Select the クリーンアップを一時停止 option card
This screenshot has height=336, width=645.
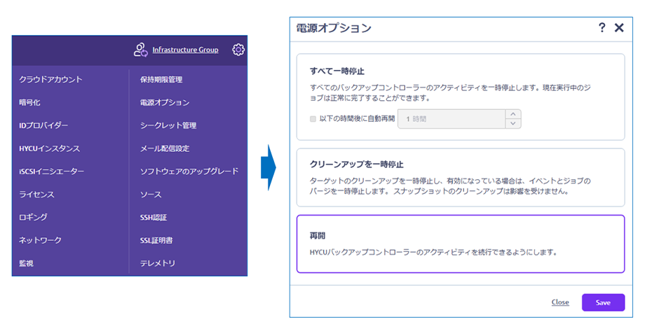click(461, 177)
